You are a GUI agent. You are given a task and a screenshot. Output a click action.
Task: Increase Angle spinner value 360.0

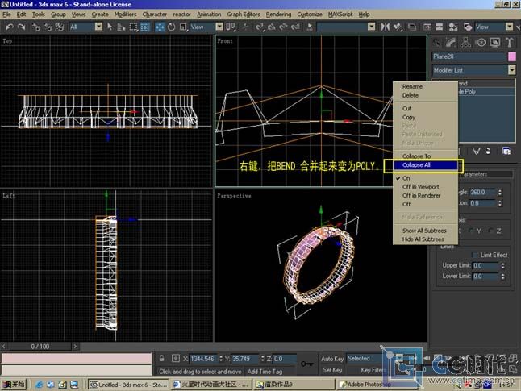[x=500, y=190]
